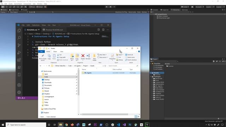Click Copy path in Explorer ribbon
The width and height of the screenshot is (226, 127).
pyautogui.click(x=61, y=57)
